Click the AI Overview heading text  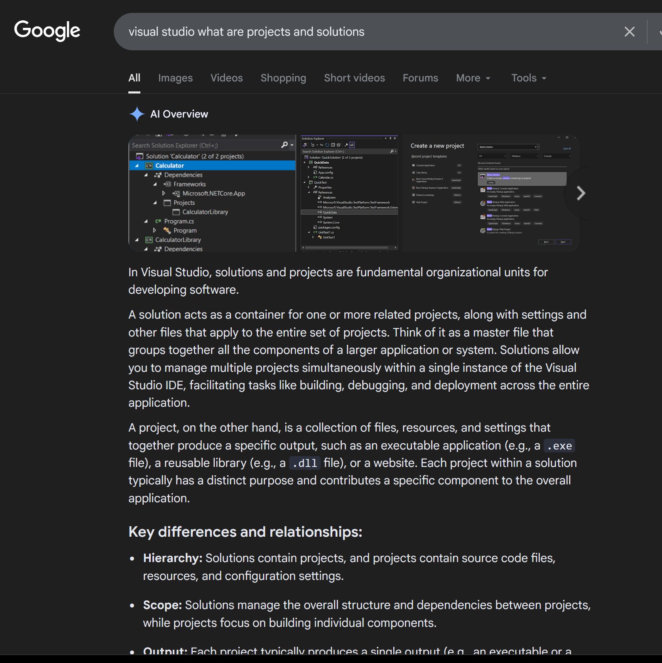[x=179, y=114]
